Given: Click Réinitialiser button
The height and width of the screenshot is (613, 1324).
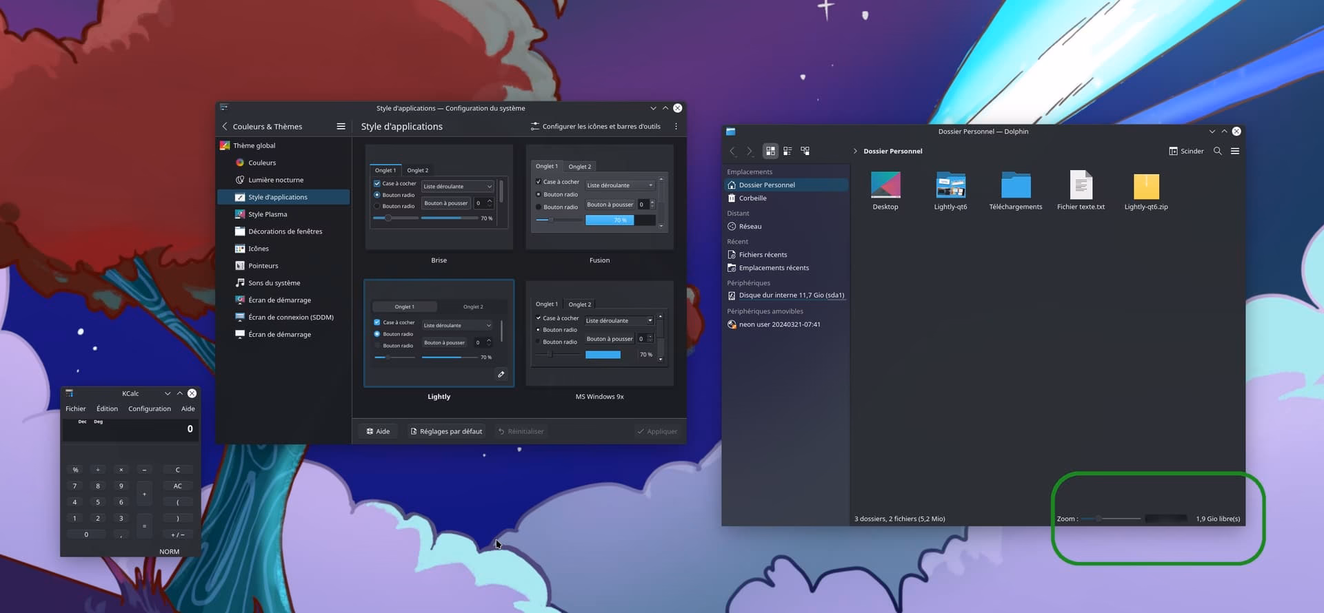Looking at the screenshot, I should [521, 432].
